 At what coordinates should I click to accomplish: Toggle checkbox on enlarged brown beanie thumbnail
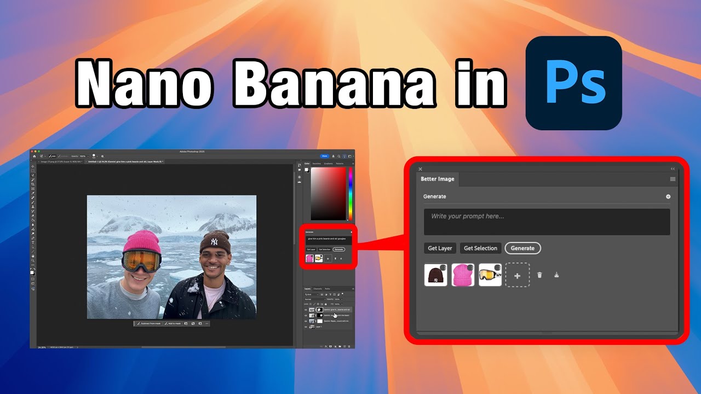point(443,268)
